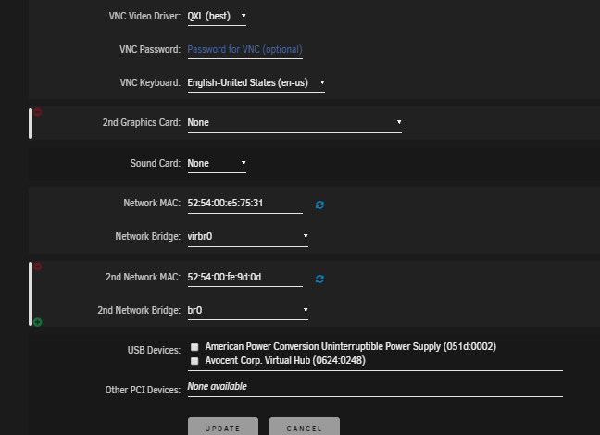The width and height of the screenshot is (600, 435).
Task: Regenerate the 2nd Network MAC address
Action: (x=319, y=279)
